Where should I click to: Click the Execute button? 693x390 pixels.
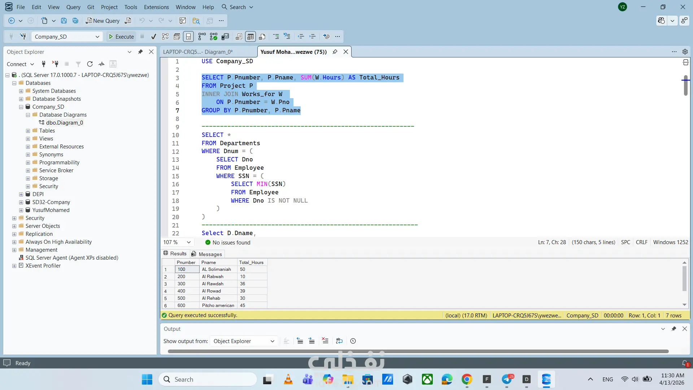(121, 36)
